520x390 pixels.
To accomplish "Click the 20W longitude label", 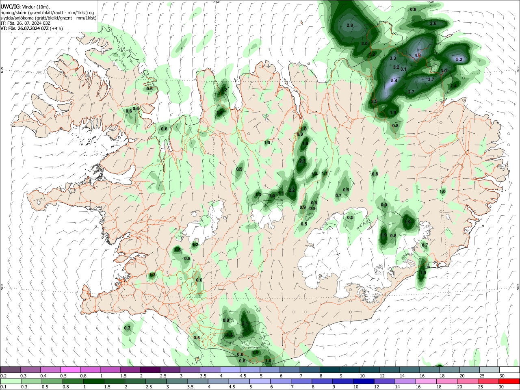I will [216, 2].
